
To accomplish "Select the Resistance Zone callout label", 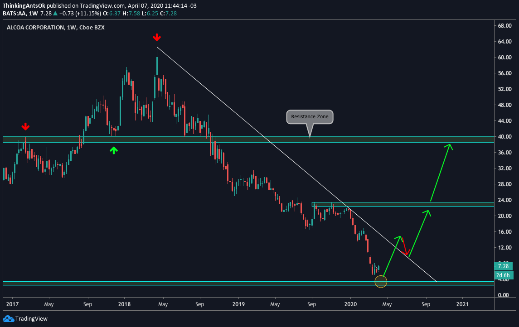I will click(x=310, y=117).
